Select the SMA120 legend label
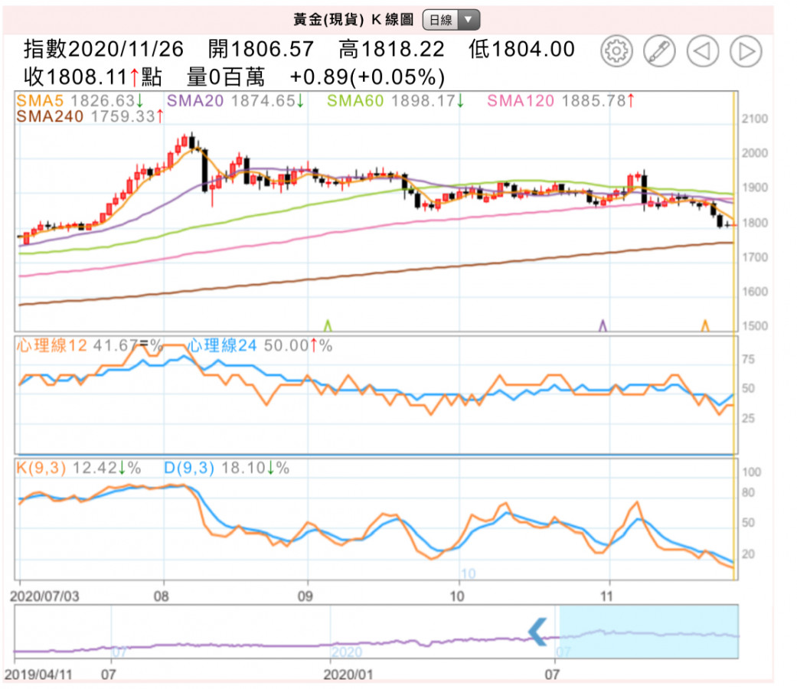797x689 pixels. pos(521,100)
